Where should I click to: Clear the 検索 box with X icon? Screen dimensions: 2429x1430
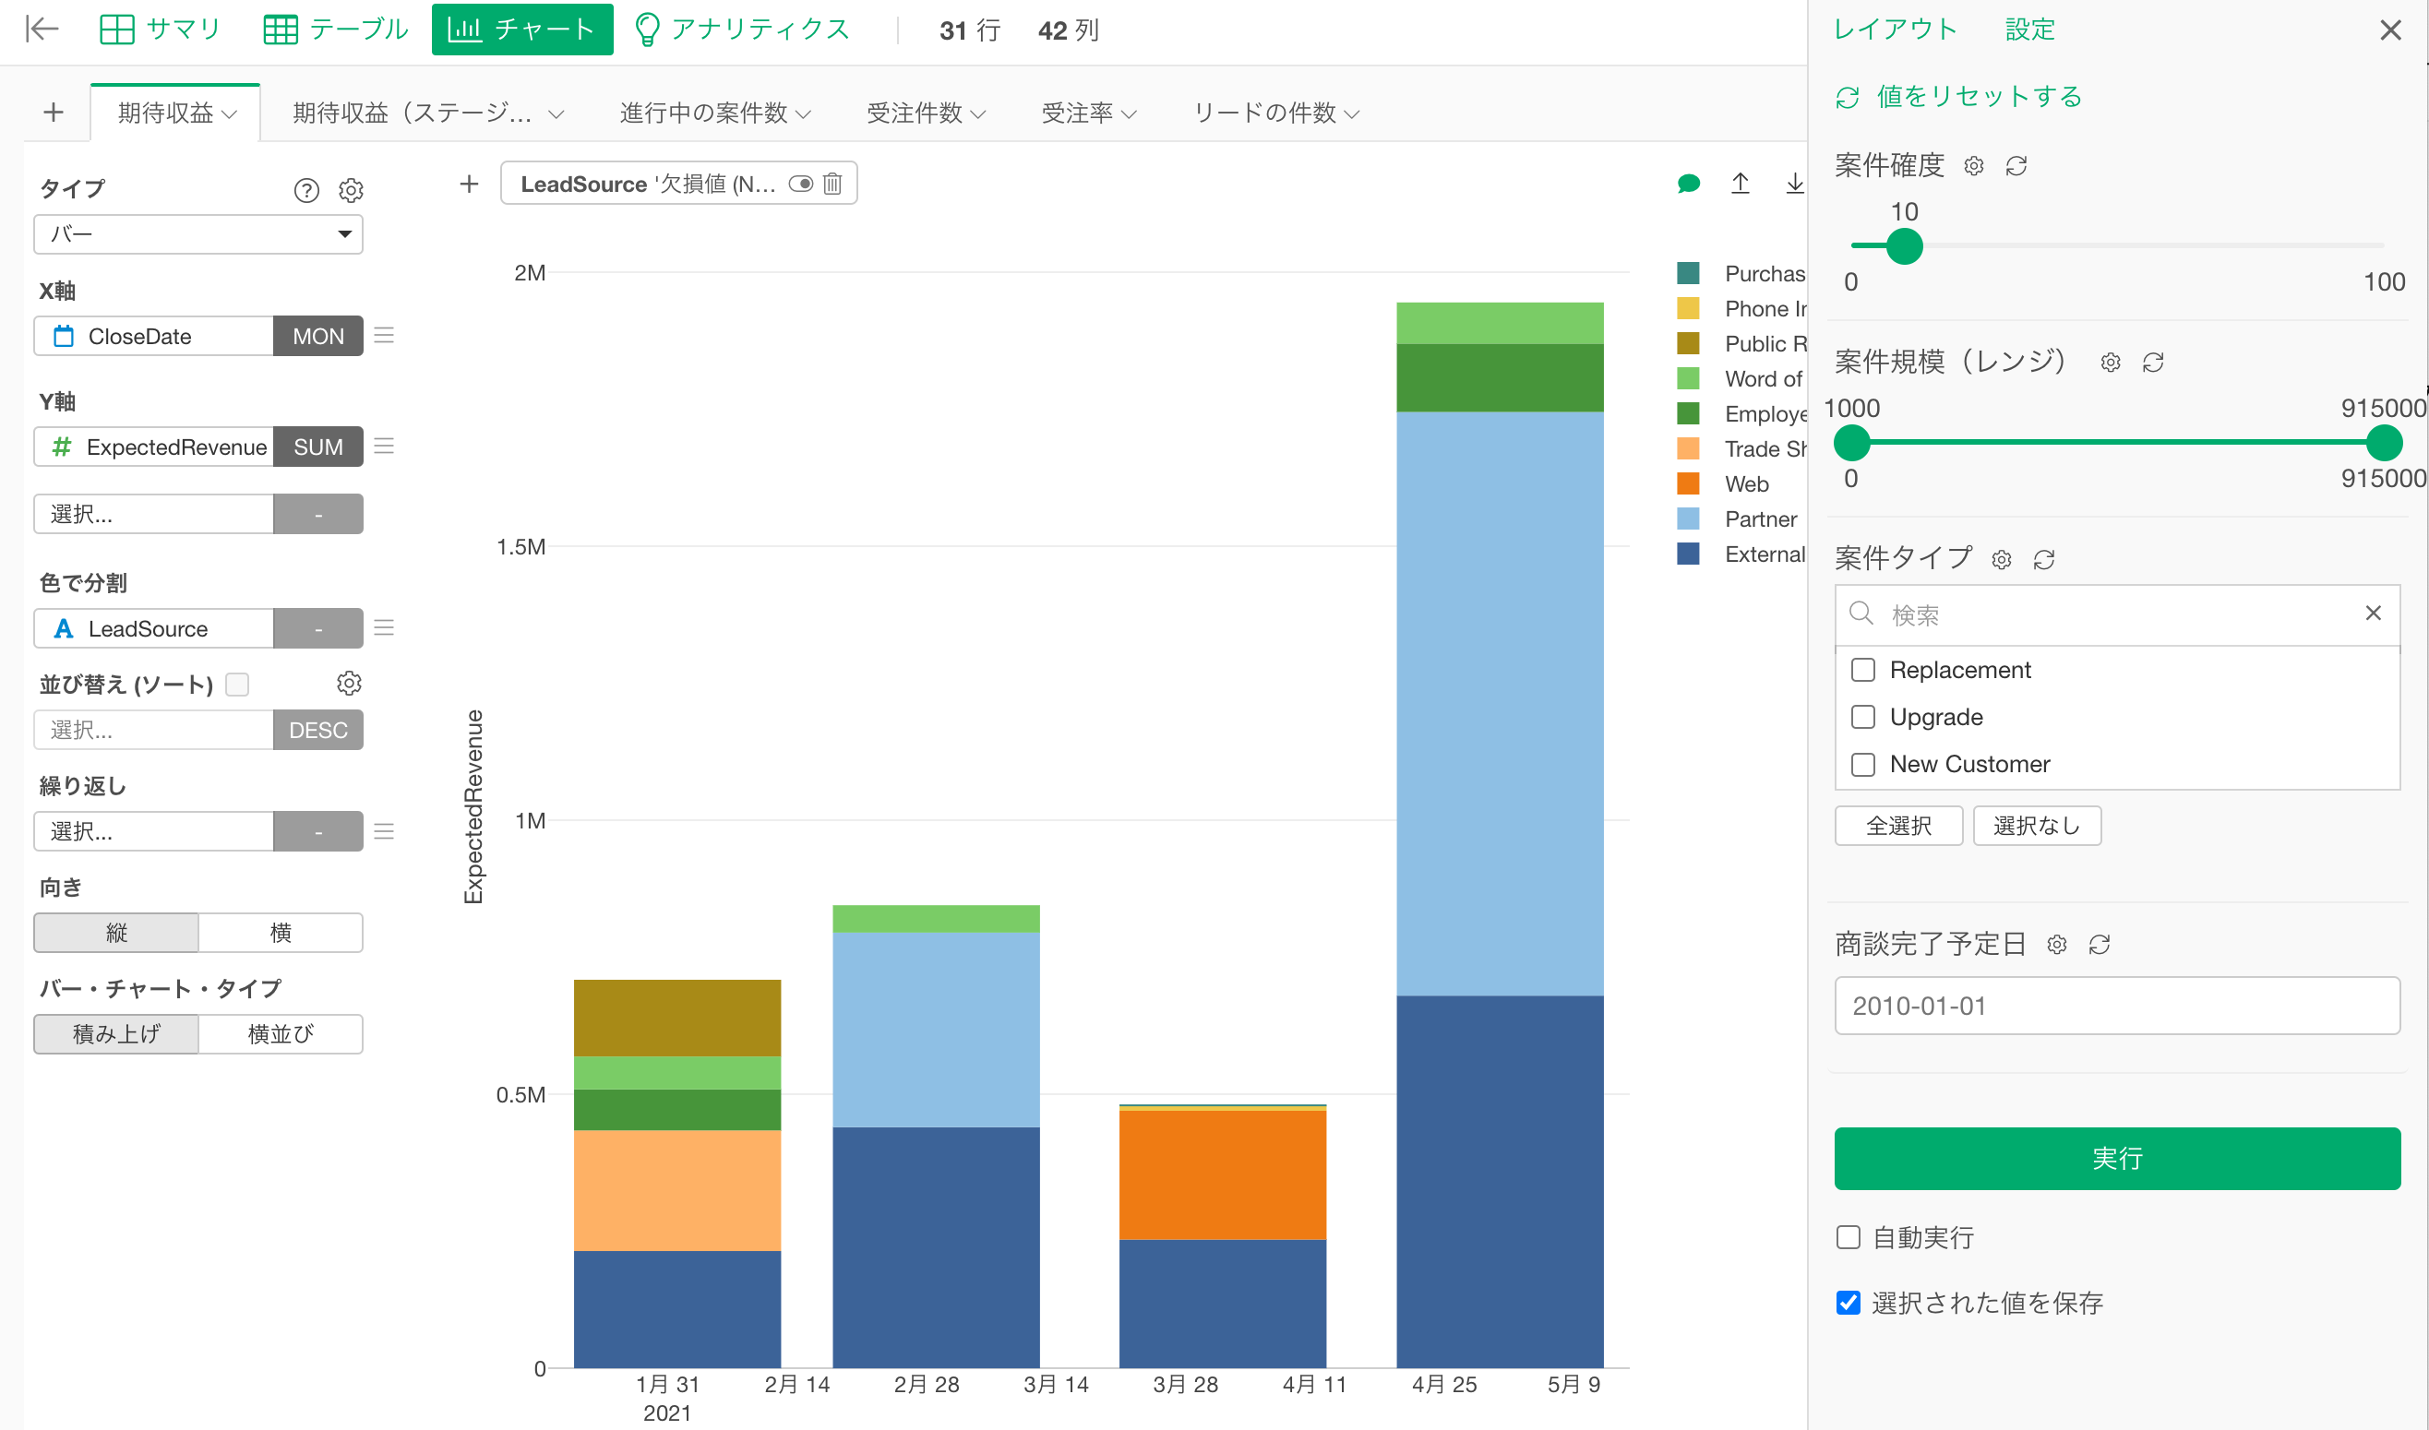[2373, 613]
